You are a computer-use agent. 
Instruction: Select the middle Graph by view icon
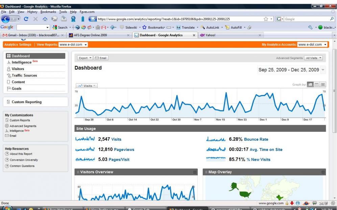coord(317,85)
